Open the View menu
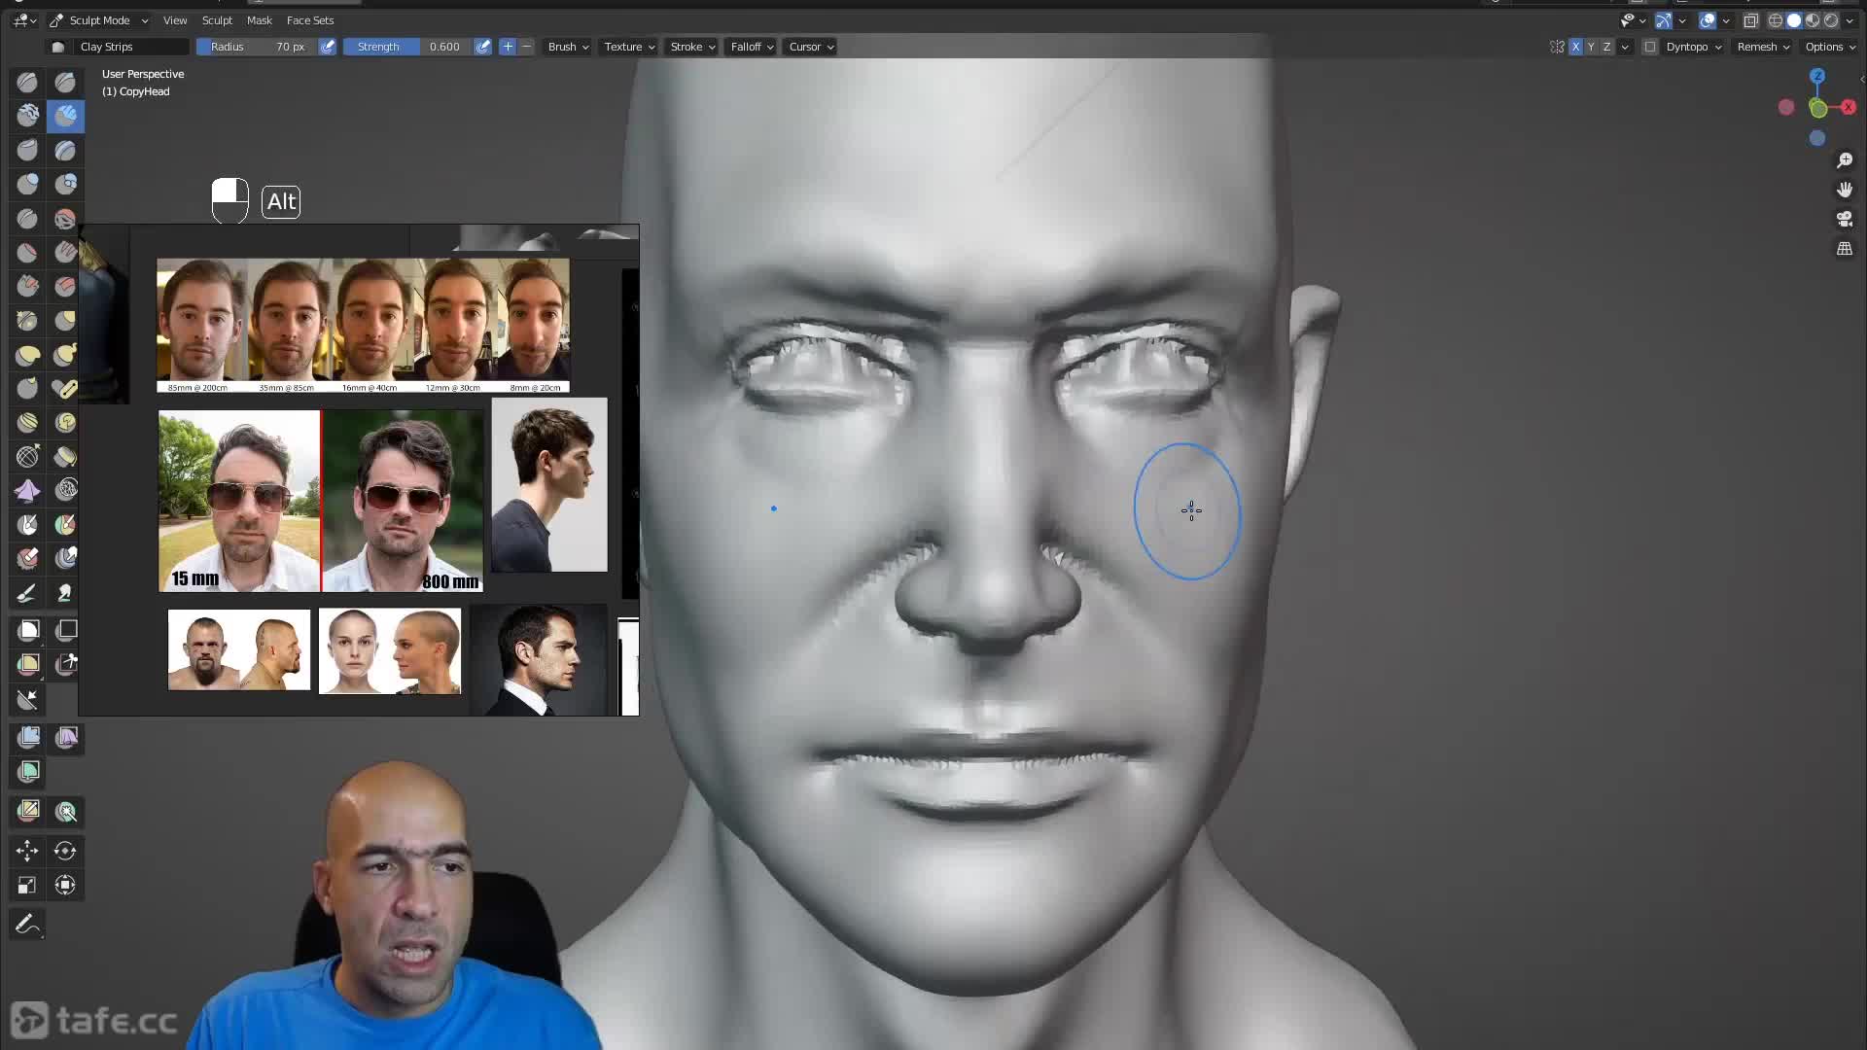Image resolution: width=1867 pixels, height=1050 pixels. point(175,20)
